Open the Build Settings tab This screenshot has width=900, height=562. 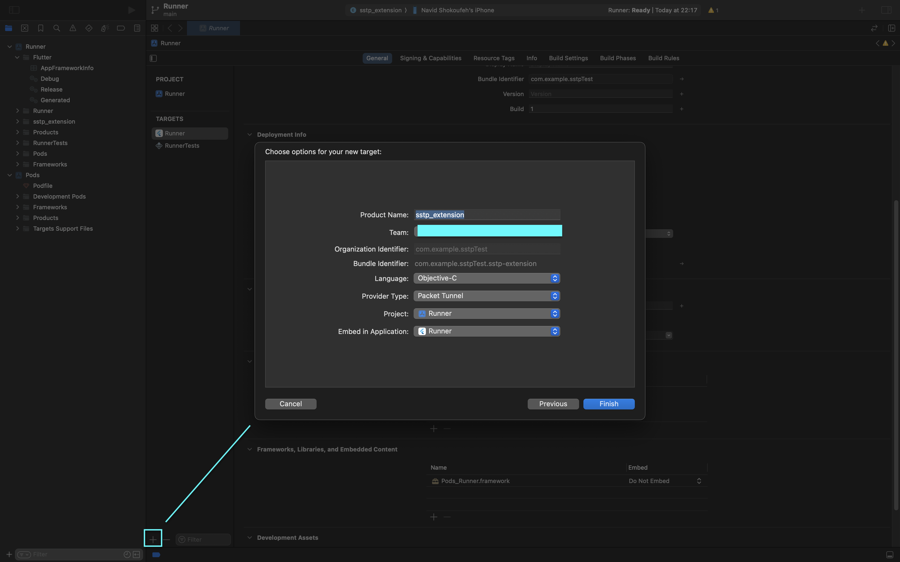point(568,58)
